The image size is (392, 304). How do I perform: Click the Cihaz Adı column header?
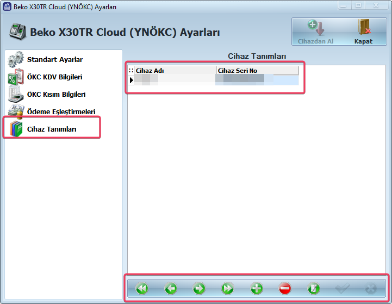click(174, 71)
